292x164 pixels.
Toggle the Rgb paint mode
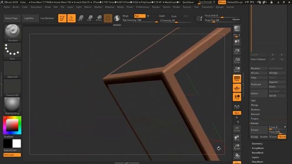[x=140, y=16]
